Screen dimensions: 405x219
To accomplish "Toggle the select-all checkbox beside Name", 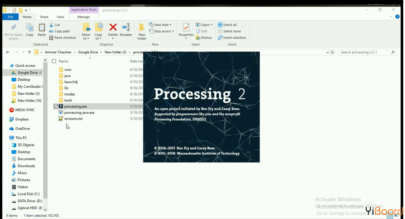I will tap(54, 61).
